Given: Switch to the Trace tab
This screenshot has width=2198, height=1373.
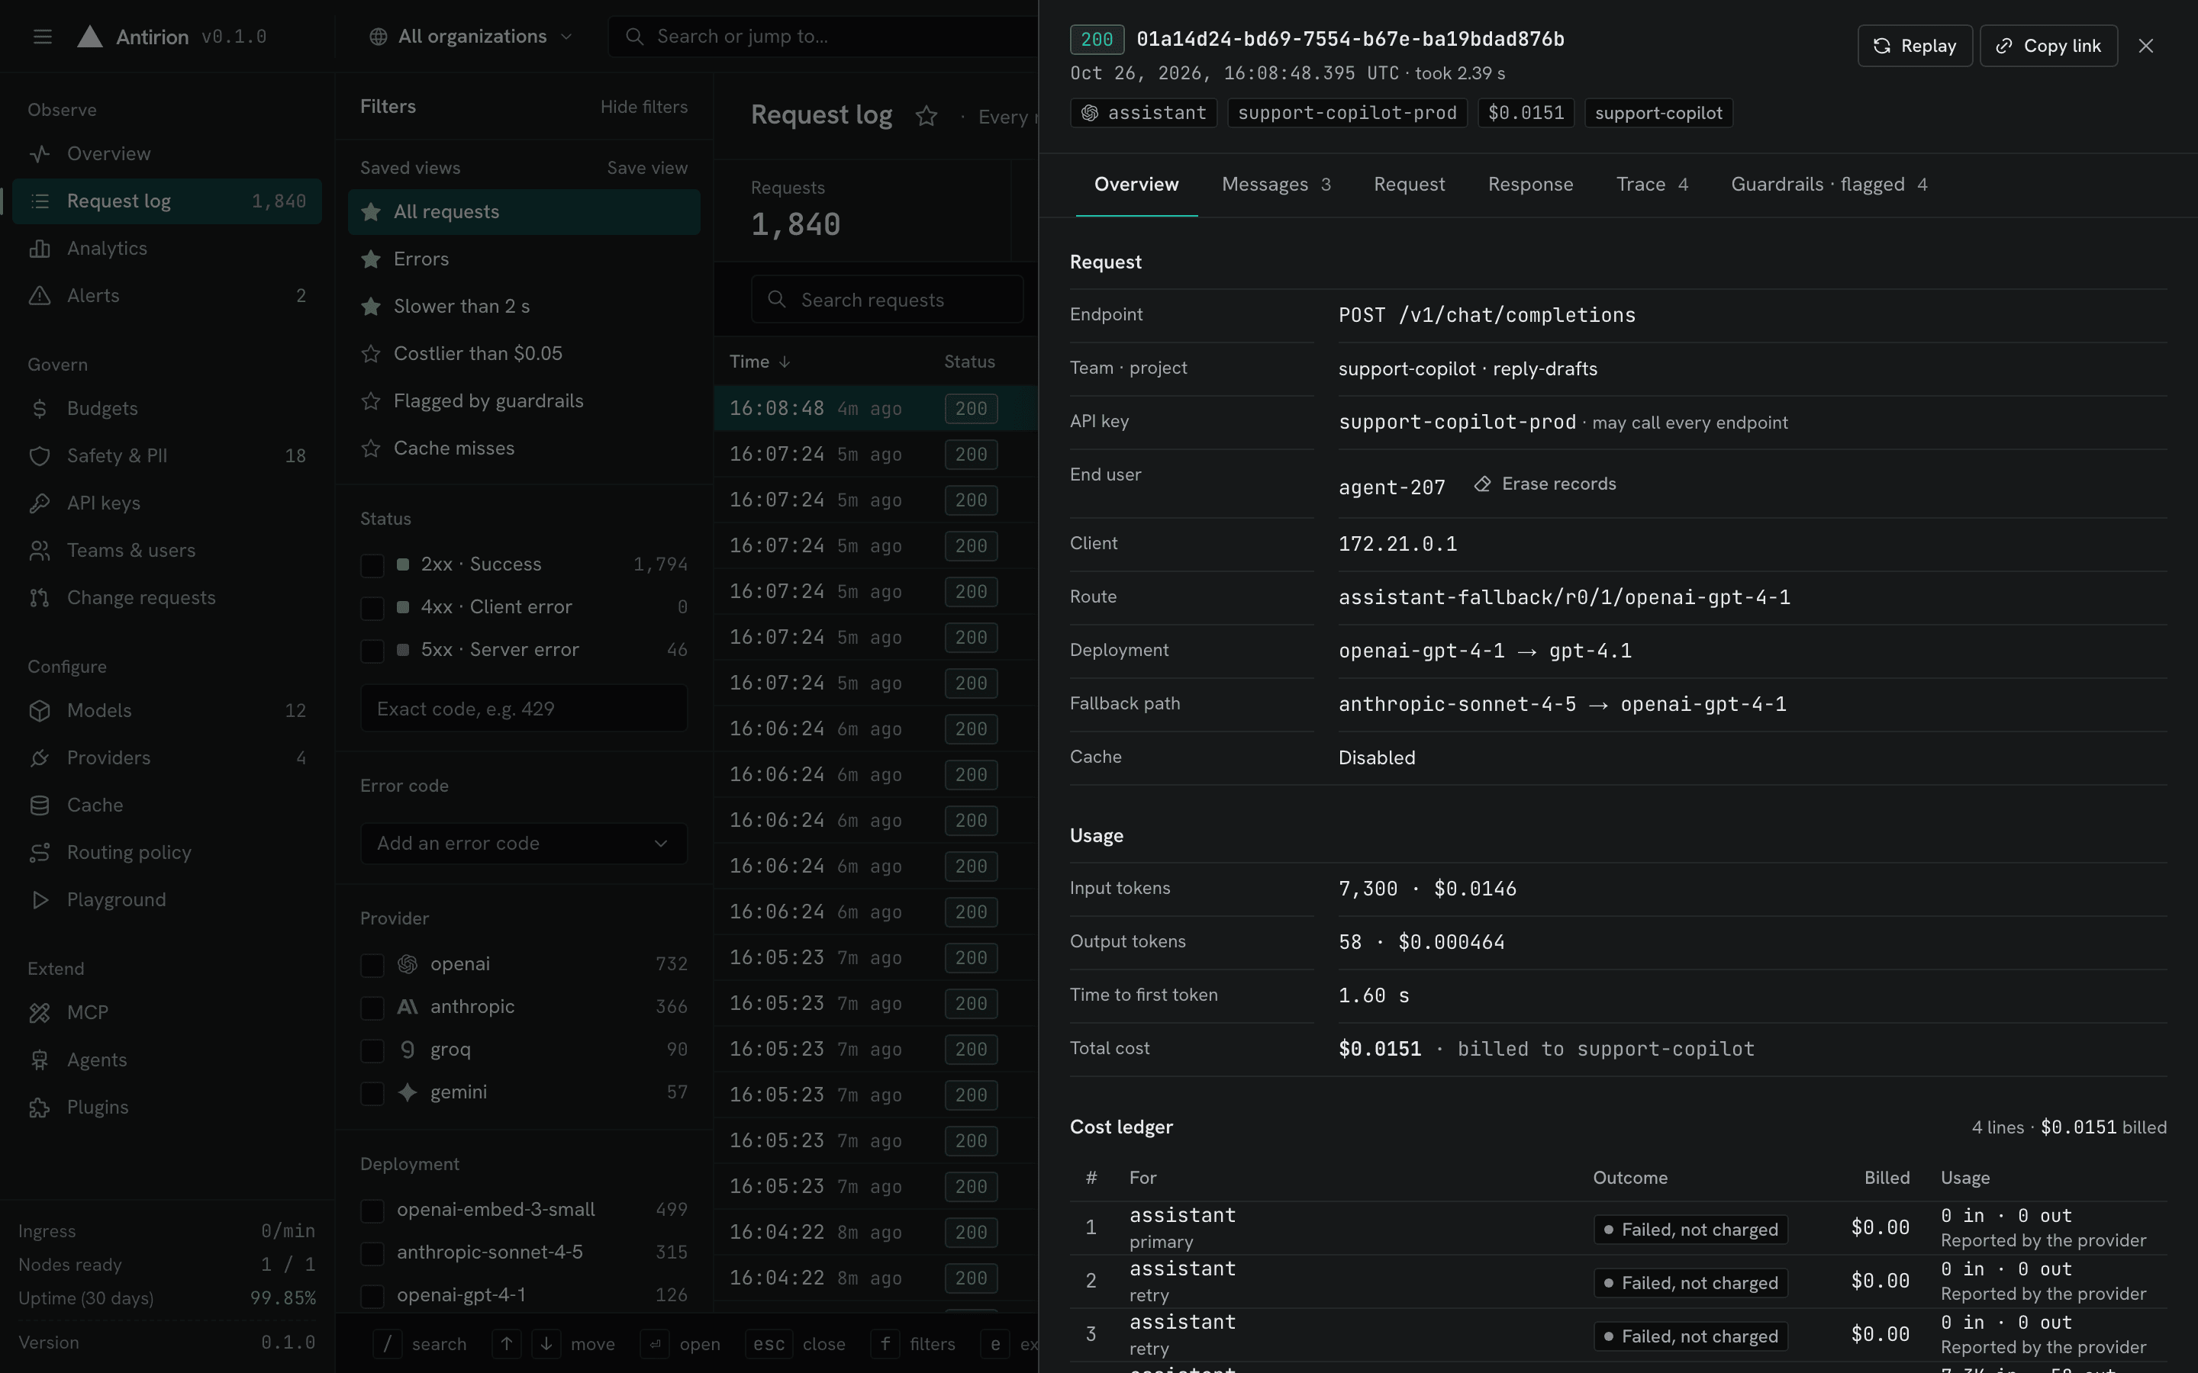Looking at the screenshot, I should (1652, 185).
